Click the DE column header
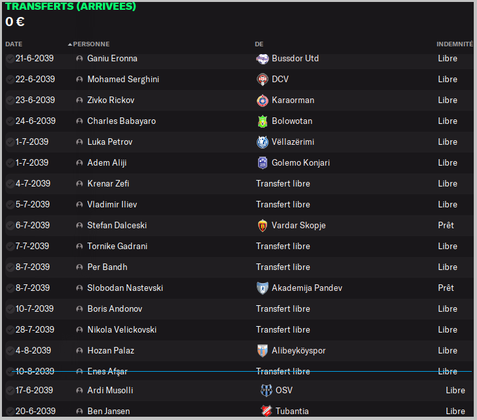Viewport: 477px width, 420px height. pyautogui.click(x=259, y=44)
